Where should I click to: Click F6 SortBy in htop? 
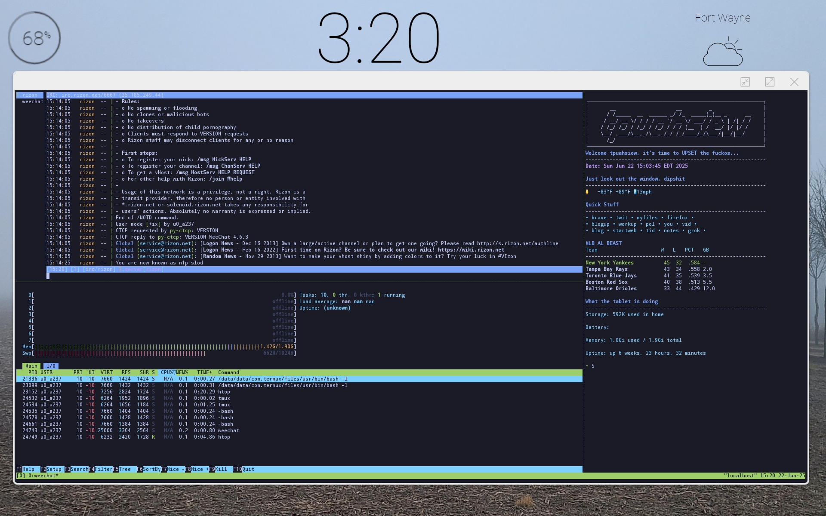pos(149,469)
